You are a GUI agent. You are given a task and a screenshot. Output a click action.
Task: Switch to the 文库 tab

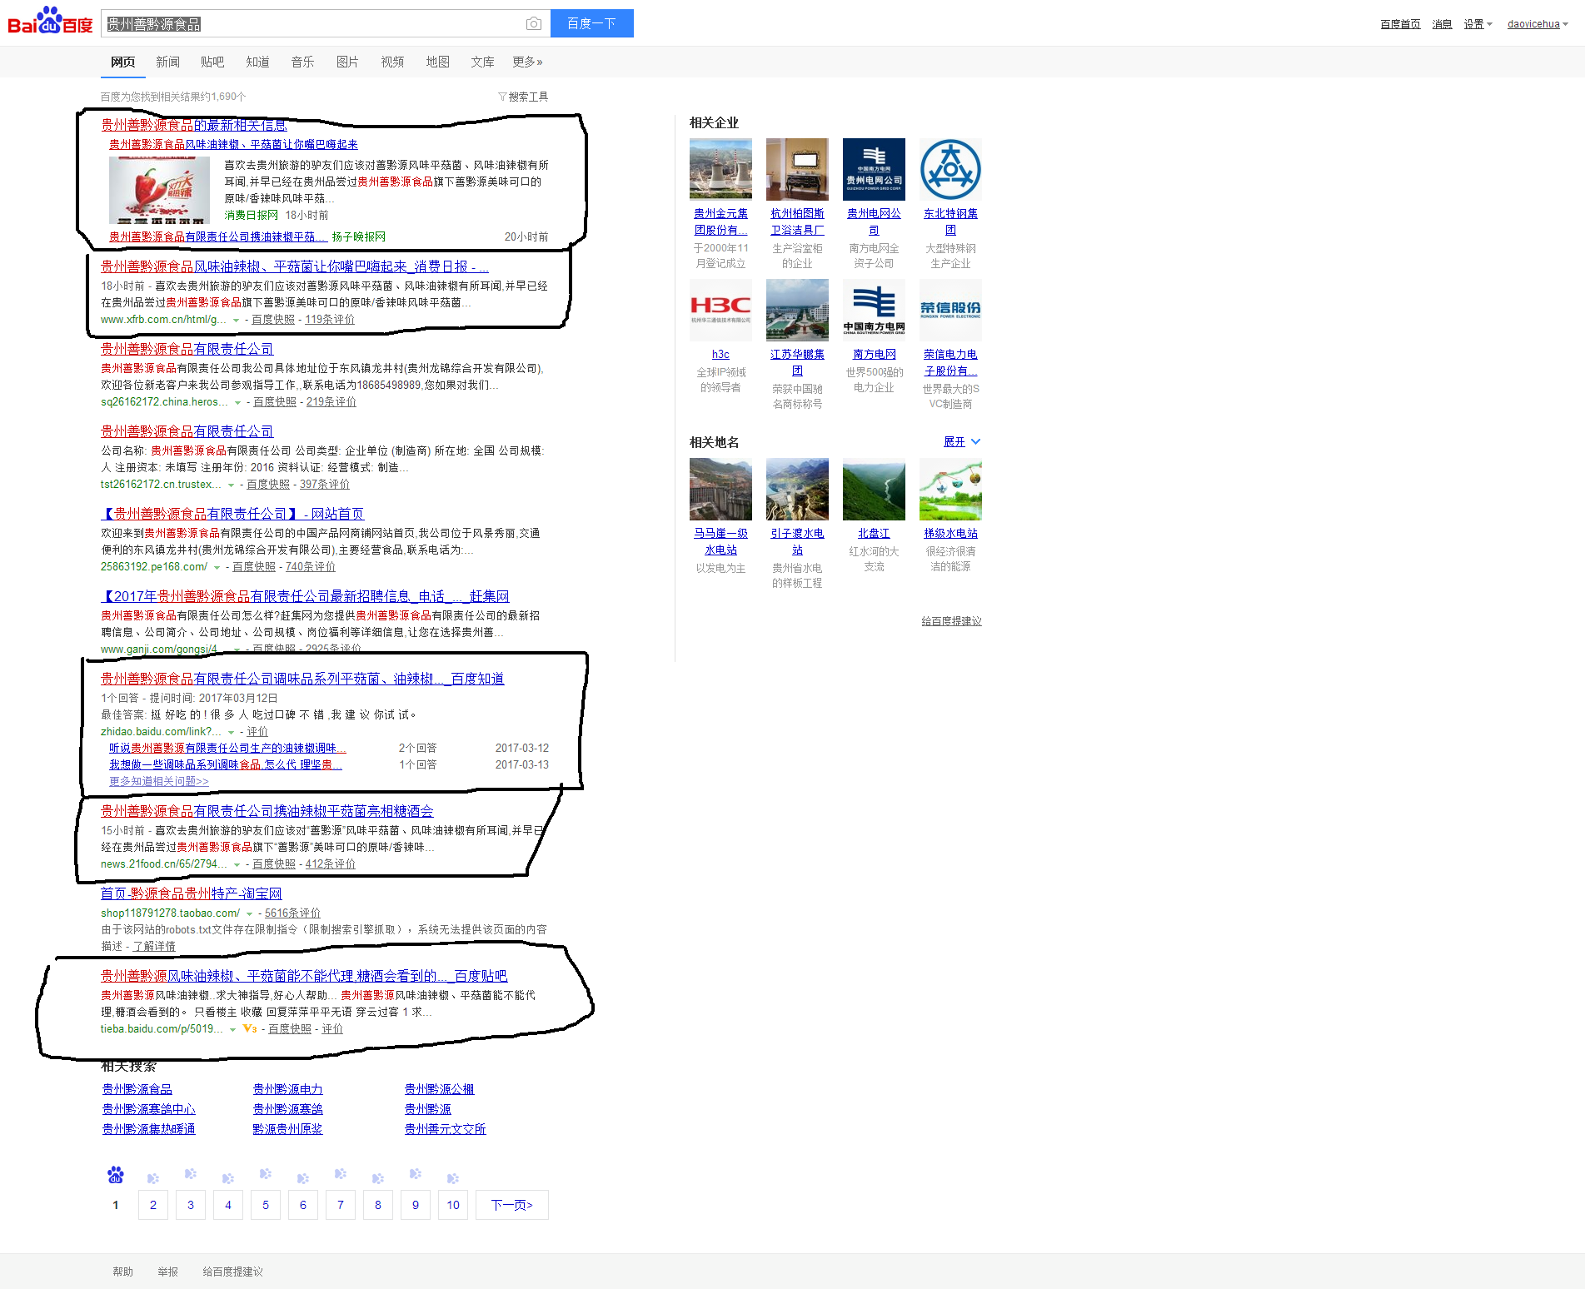[482, 62]
